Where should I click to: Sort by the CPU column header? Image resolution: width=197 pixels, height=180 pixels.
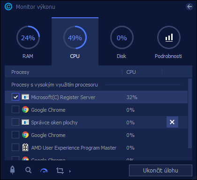tap(131, 72)
